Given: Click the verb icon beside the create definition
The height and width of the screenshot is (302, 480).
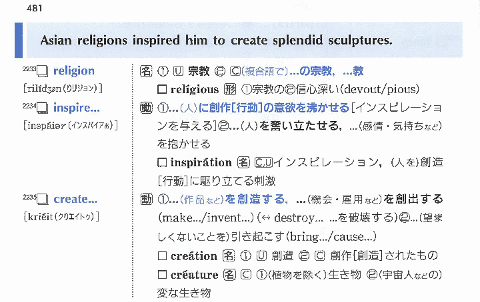Looking at the screenshot, I should (x=147, y=199).
